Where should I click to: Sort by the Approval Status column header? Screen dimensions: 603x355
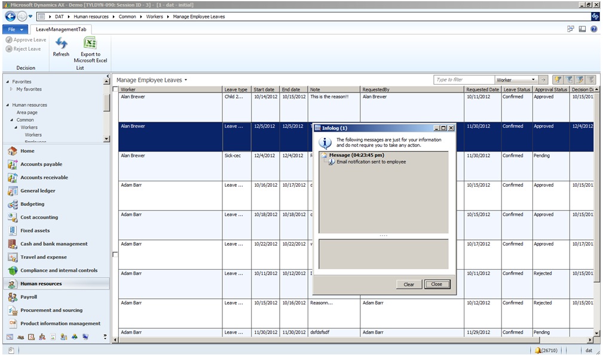[x=551, y=89]
